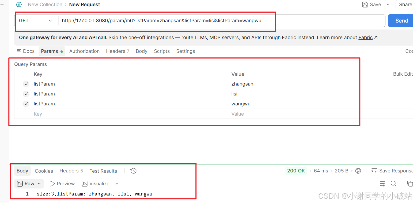Open the GET method dropdown
Screen dimensions: 413x203
point(35,21)
